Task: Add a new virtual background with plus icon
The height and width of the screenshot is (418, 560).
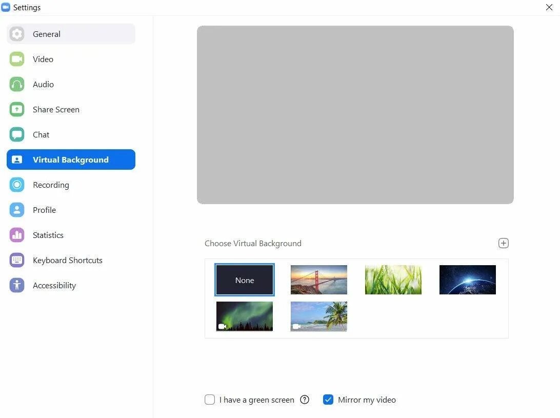Action: [x=503, y=243]
